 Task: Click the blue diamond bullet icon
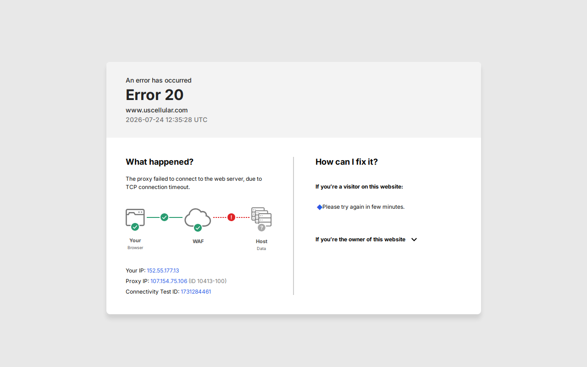[x=320, y=207]
